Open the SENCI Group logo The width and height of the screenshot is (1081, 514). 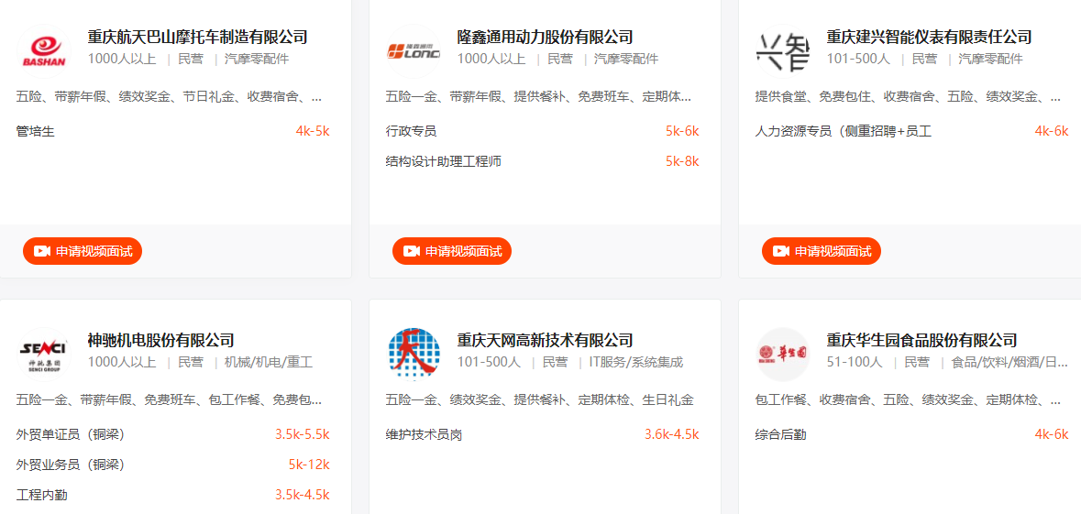[x=43, y=355]
